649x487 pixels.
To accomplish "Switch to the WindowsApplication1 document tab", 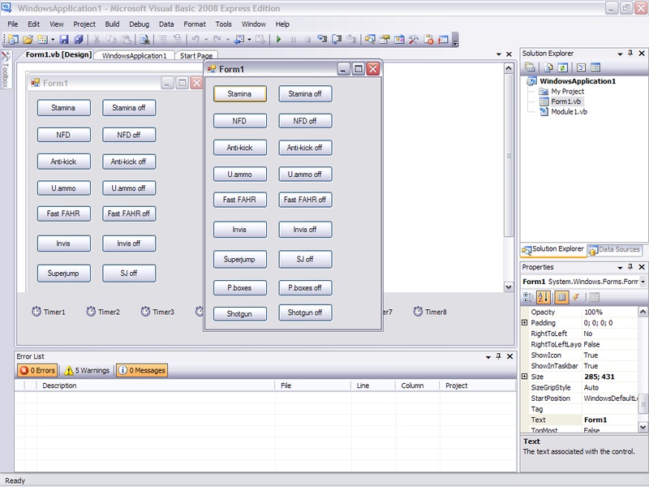I will tap(134, 55).
